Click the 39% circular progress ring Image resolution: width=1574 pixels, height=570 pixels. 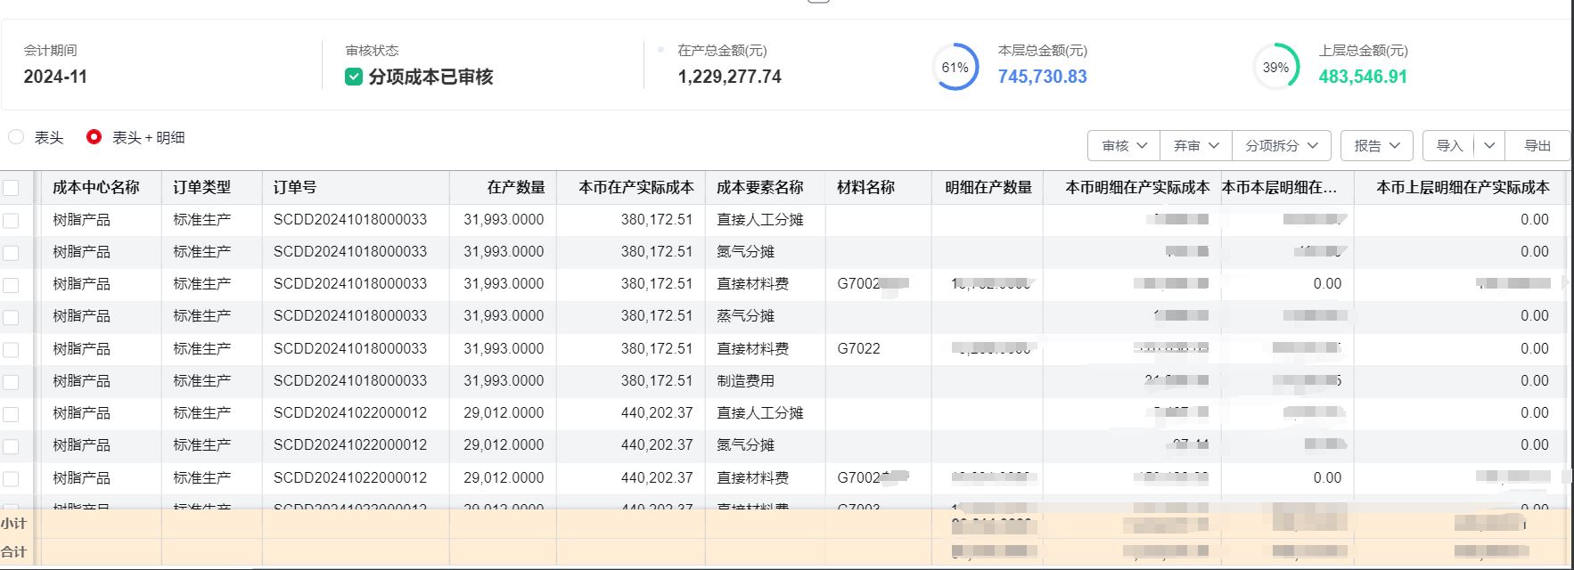click(1275, 68)
